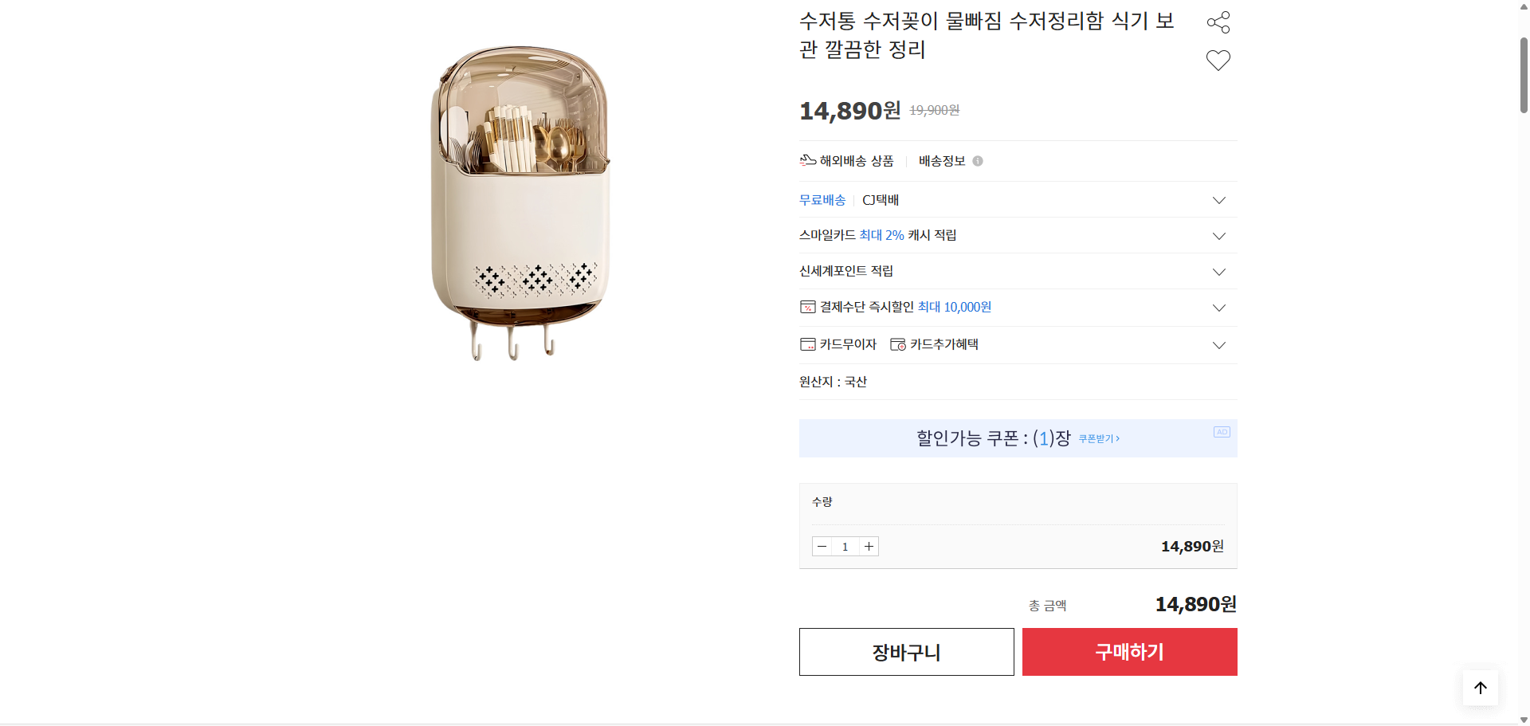Expand the 카드무이자 benefits section
This screenshot has height=726, width=1530.
coord(1218,345)
